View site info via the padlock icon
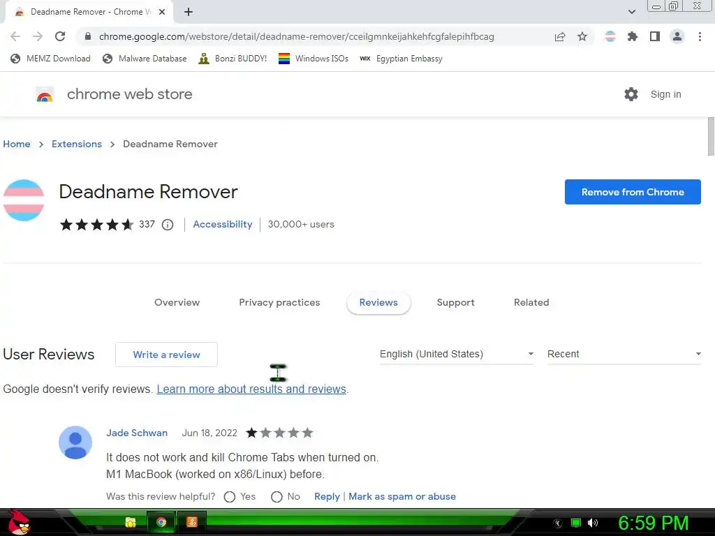The width and height of the screenshot is (715, 536). [x=88, y=36]
